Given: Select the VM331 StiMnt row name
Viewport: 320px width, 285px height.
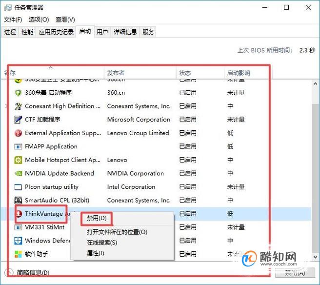Looking at the screenshot, I should tap(45, 227).
